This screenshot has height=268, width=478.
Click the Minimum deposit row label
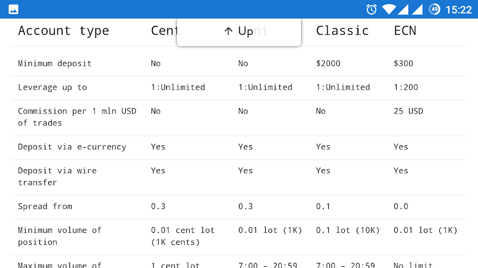click(x=55, y=64)
